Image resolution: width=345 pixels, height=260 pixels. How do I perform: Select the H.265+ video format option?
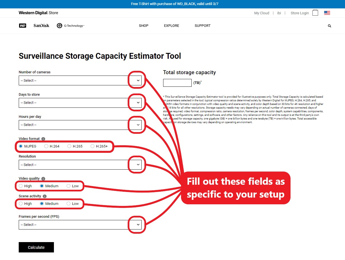(92, 146)
